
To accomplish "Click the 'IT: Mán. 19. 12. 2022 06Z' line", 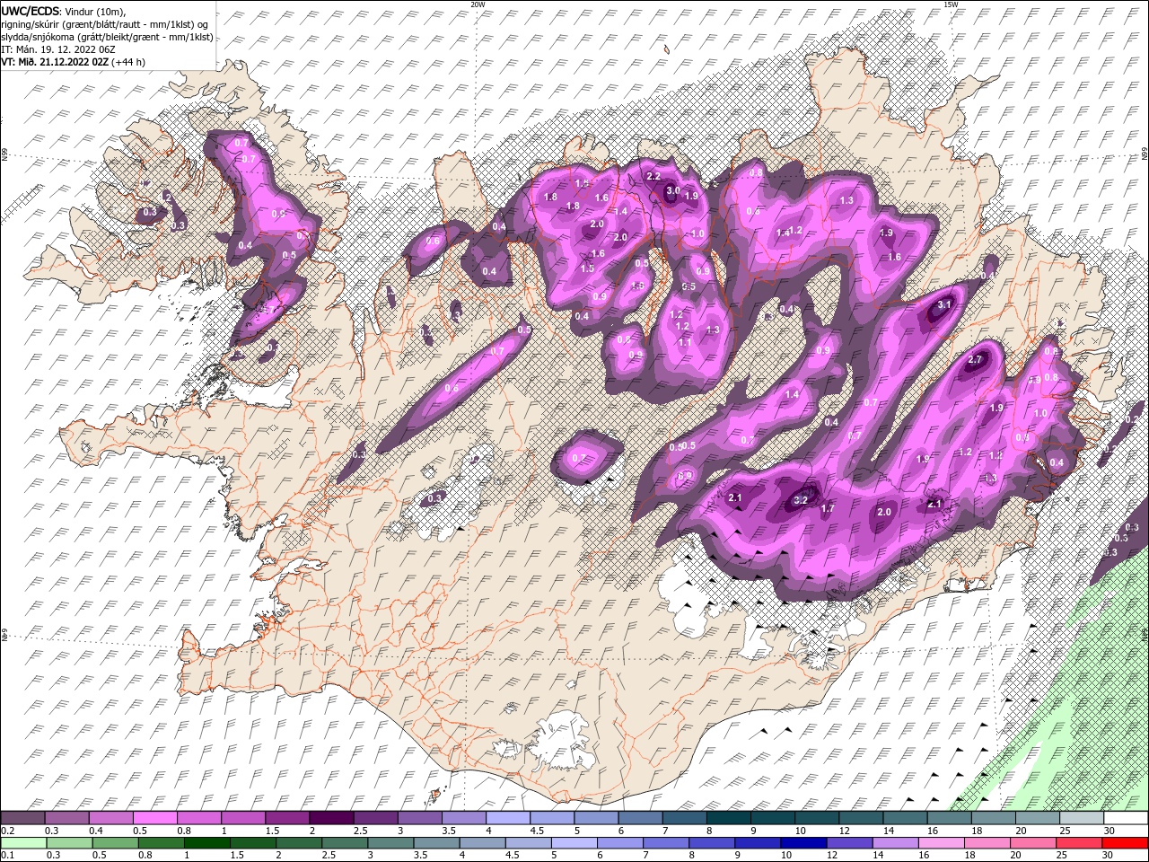I will 60,49.
